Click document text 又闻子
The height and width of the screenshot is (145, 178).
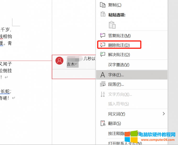(x=6, y=64)
